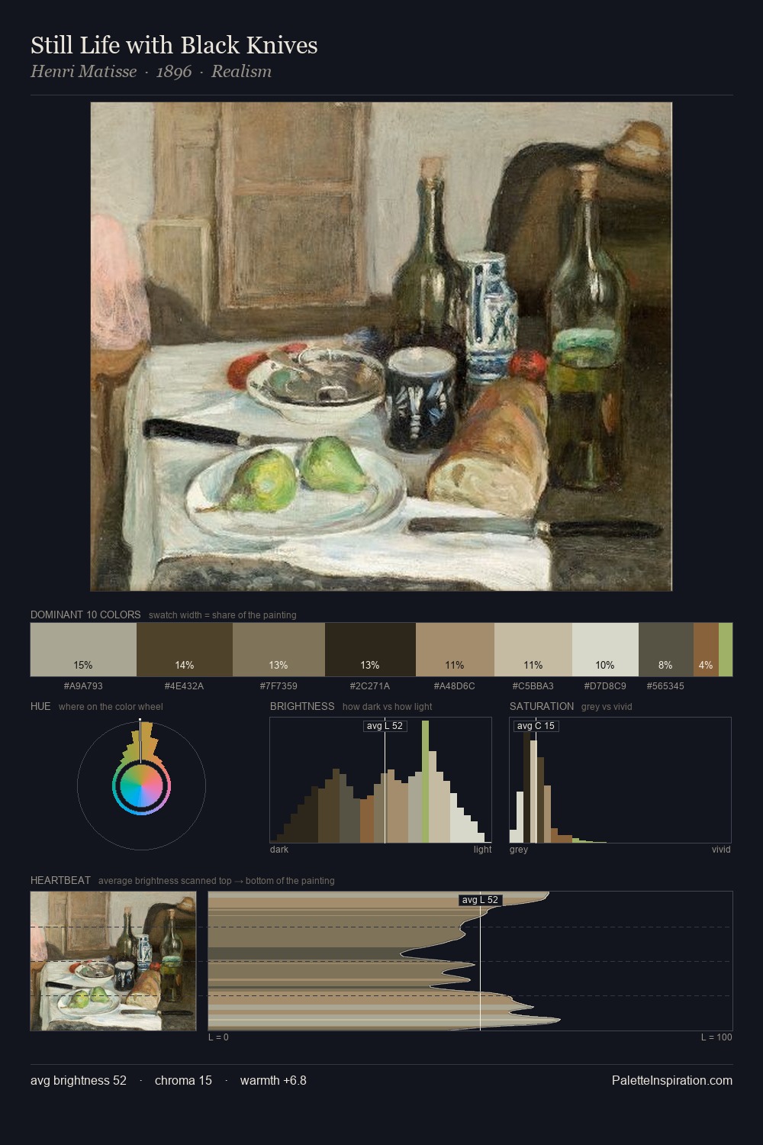The width and height of the screenshot is (763, 1145).
Task: Click the artist name Henri Matisse
Action: coord(84,72)
